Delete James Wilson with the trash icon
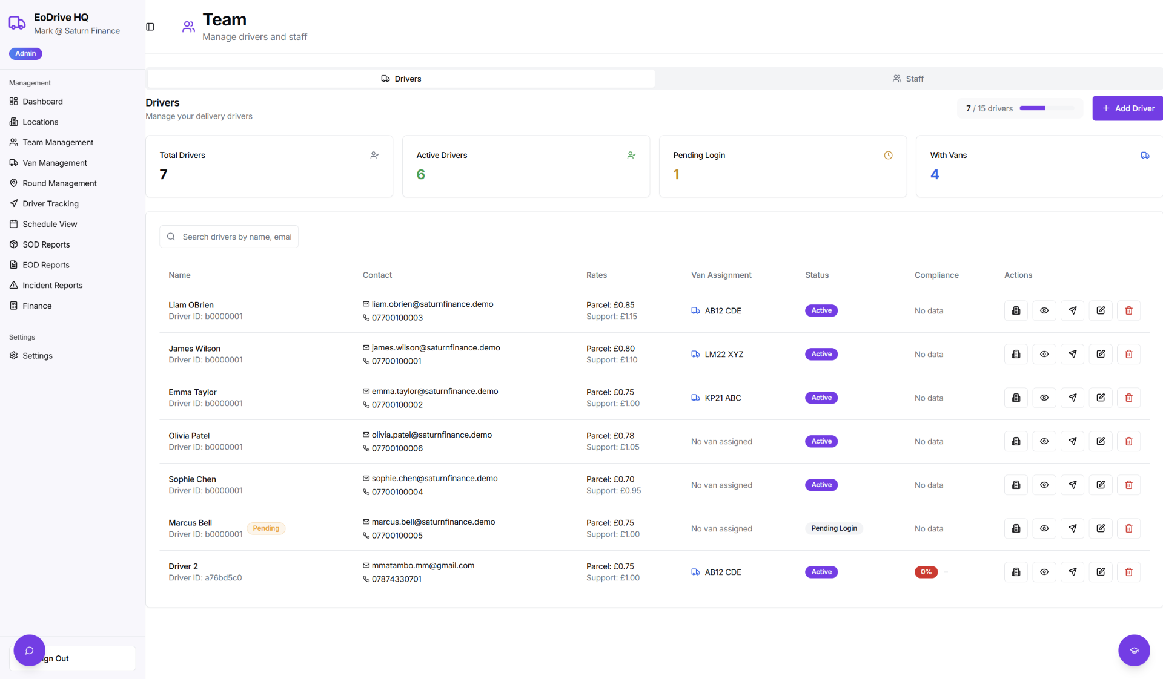Image resolution: width=1163 pixels, height=679 pixels. 1128,354
